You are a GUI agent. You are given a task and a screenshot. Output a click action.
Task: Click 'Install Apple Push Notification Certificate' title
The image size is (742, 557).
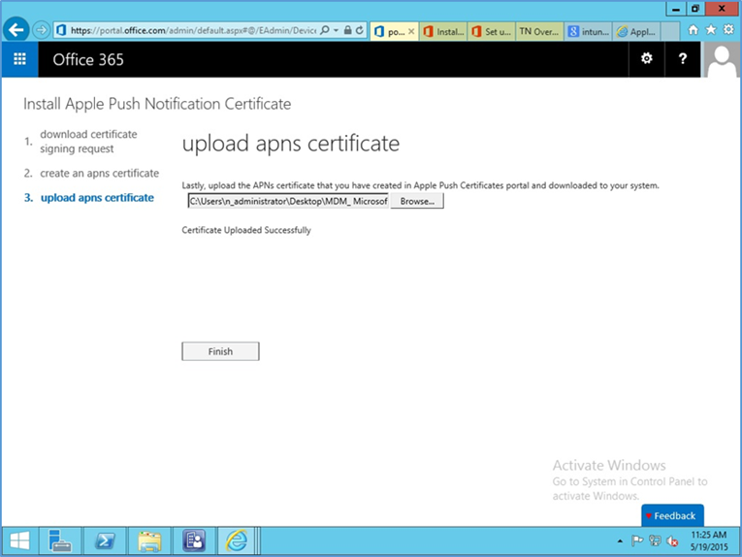[157, 104]
